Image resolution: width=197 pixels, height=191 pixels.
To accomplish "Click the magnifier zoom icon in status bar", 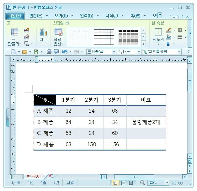I will point(142,183).
